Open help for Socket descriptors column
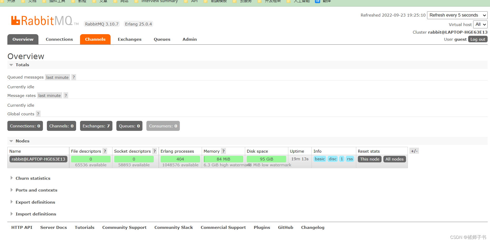The width and height of the screenshot is (490, 242). (155, 151)
